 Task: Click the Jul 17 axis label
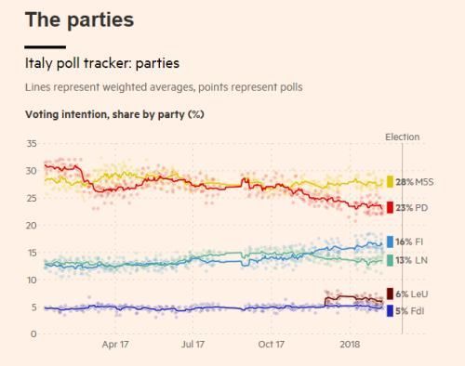click(193, 345)
